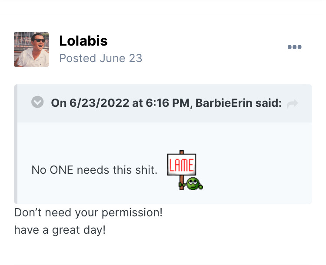Click the reply text "Don't need your permission!"

pyautogui.click(x=88, y=213)
